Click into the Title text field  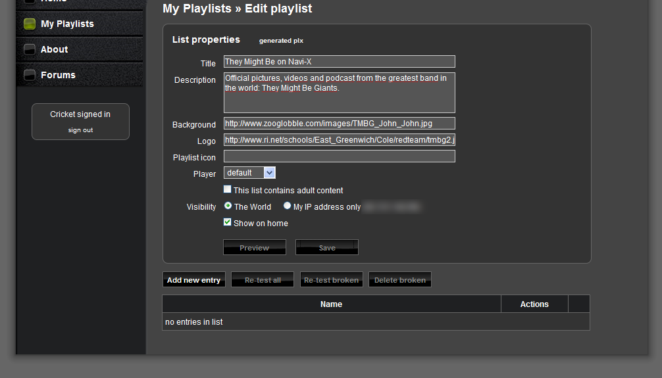(x=339, y=62)
